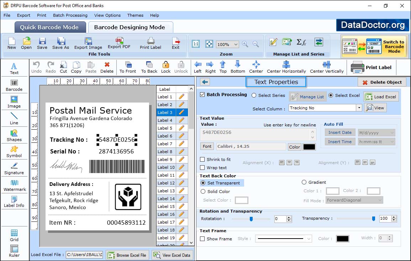
Task: Uncheck the Batch Processing checkbox
Action: click(202, 94)
